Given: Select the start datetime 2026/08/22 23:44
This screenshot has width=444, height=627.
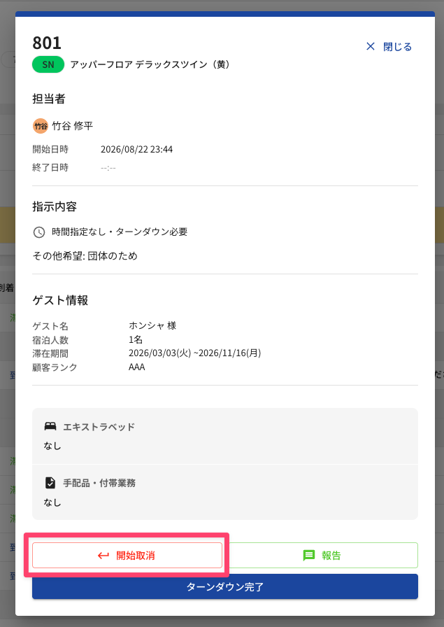Looking at the screenshot, I should pyautogui.click(x=136, y=149).
